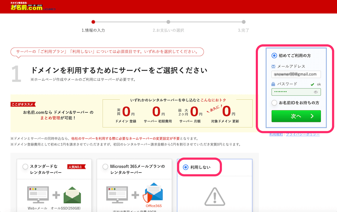Click the サーバー 月額 text
The height and width of the screenshot is (212, 337).
(190, 121)
